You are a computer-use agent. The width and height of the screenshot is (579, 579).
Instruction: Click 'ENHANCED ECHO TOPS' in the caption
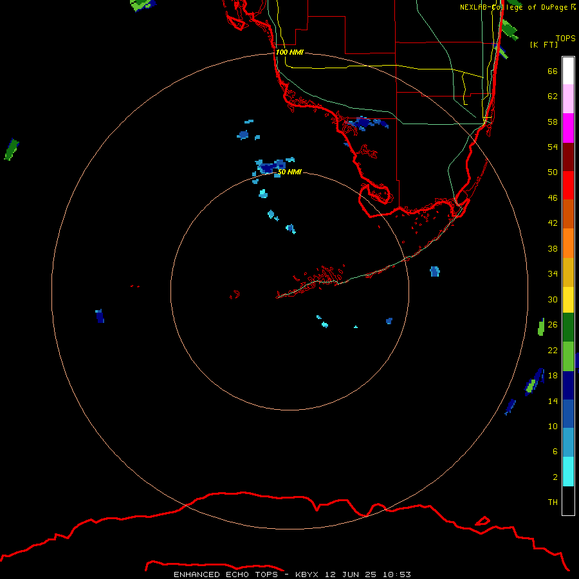226,574
